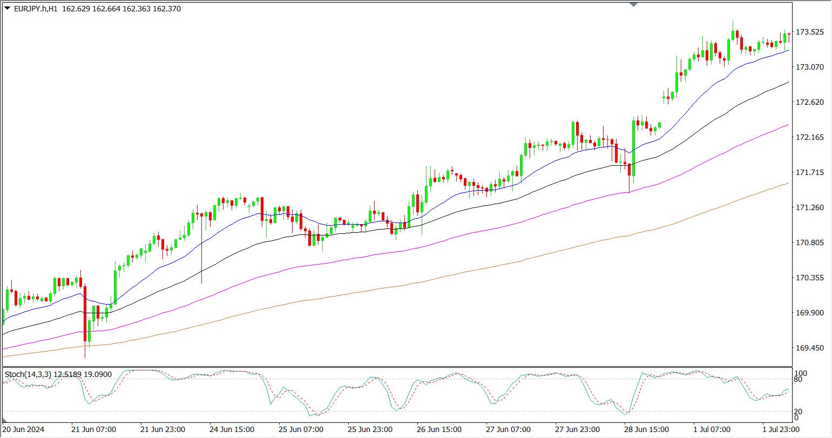832x438 pixels.
Task: Click the triangle arrow beside EURJPY.h,H1
Action: coord(7,9)
